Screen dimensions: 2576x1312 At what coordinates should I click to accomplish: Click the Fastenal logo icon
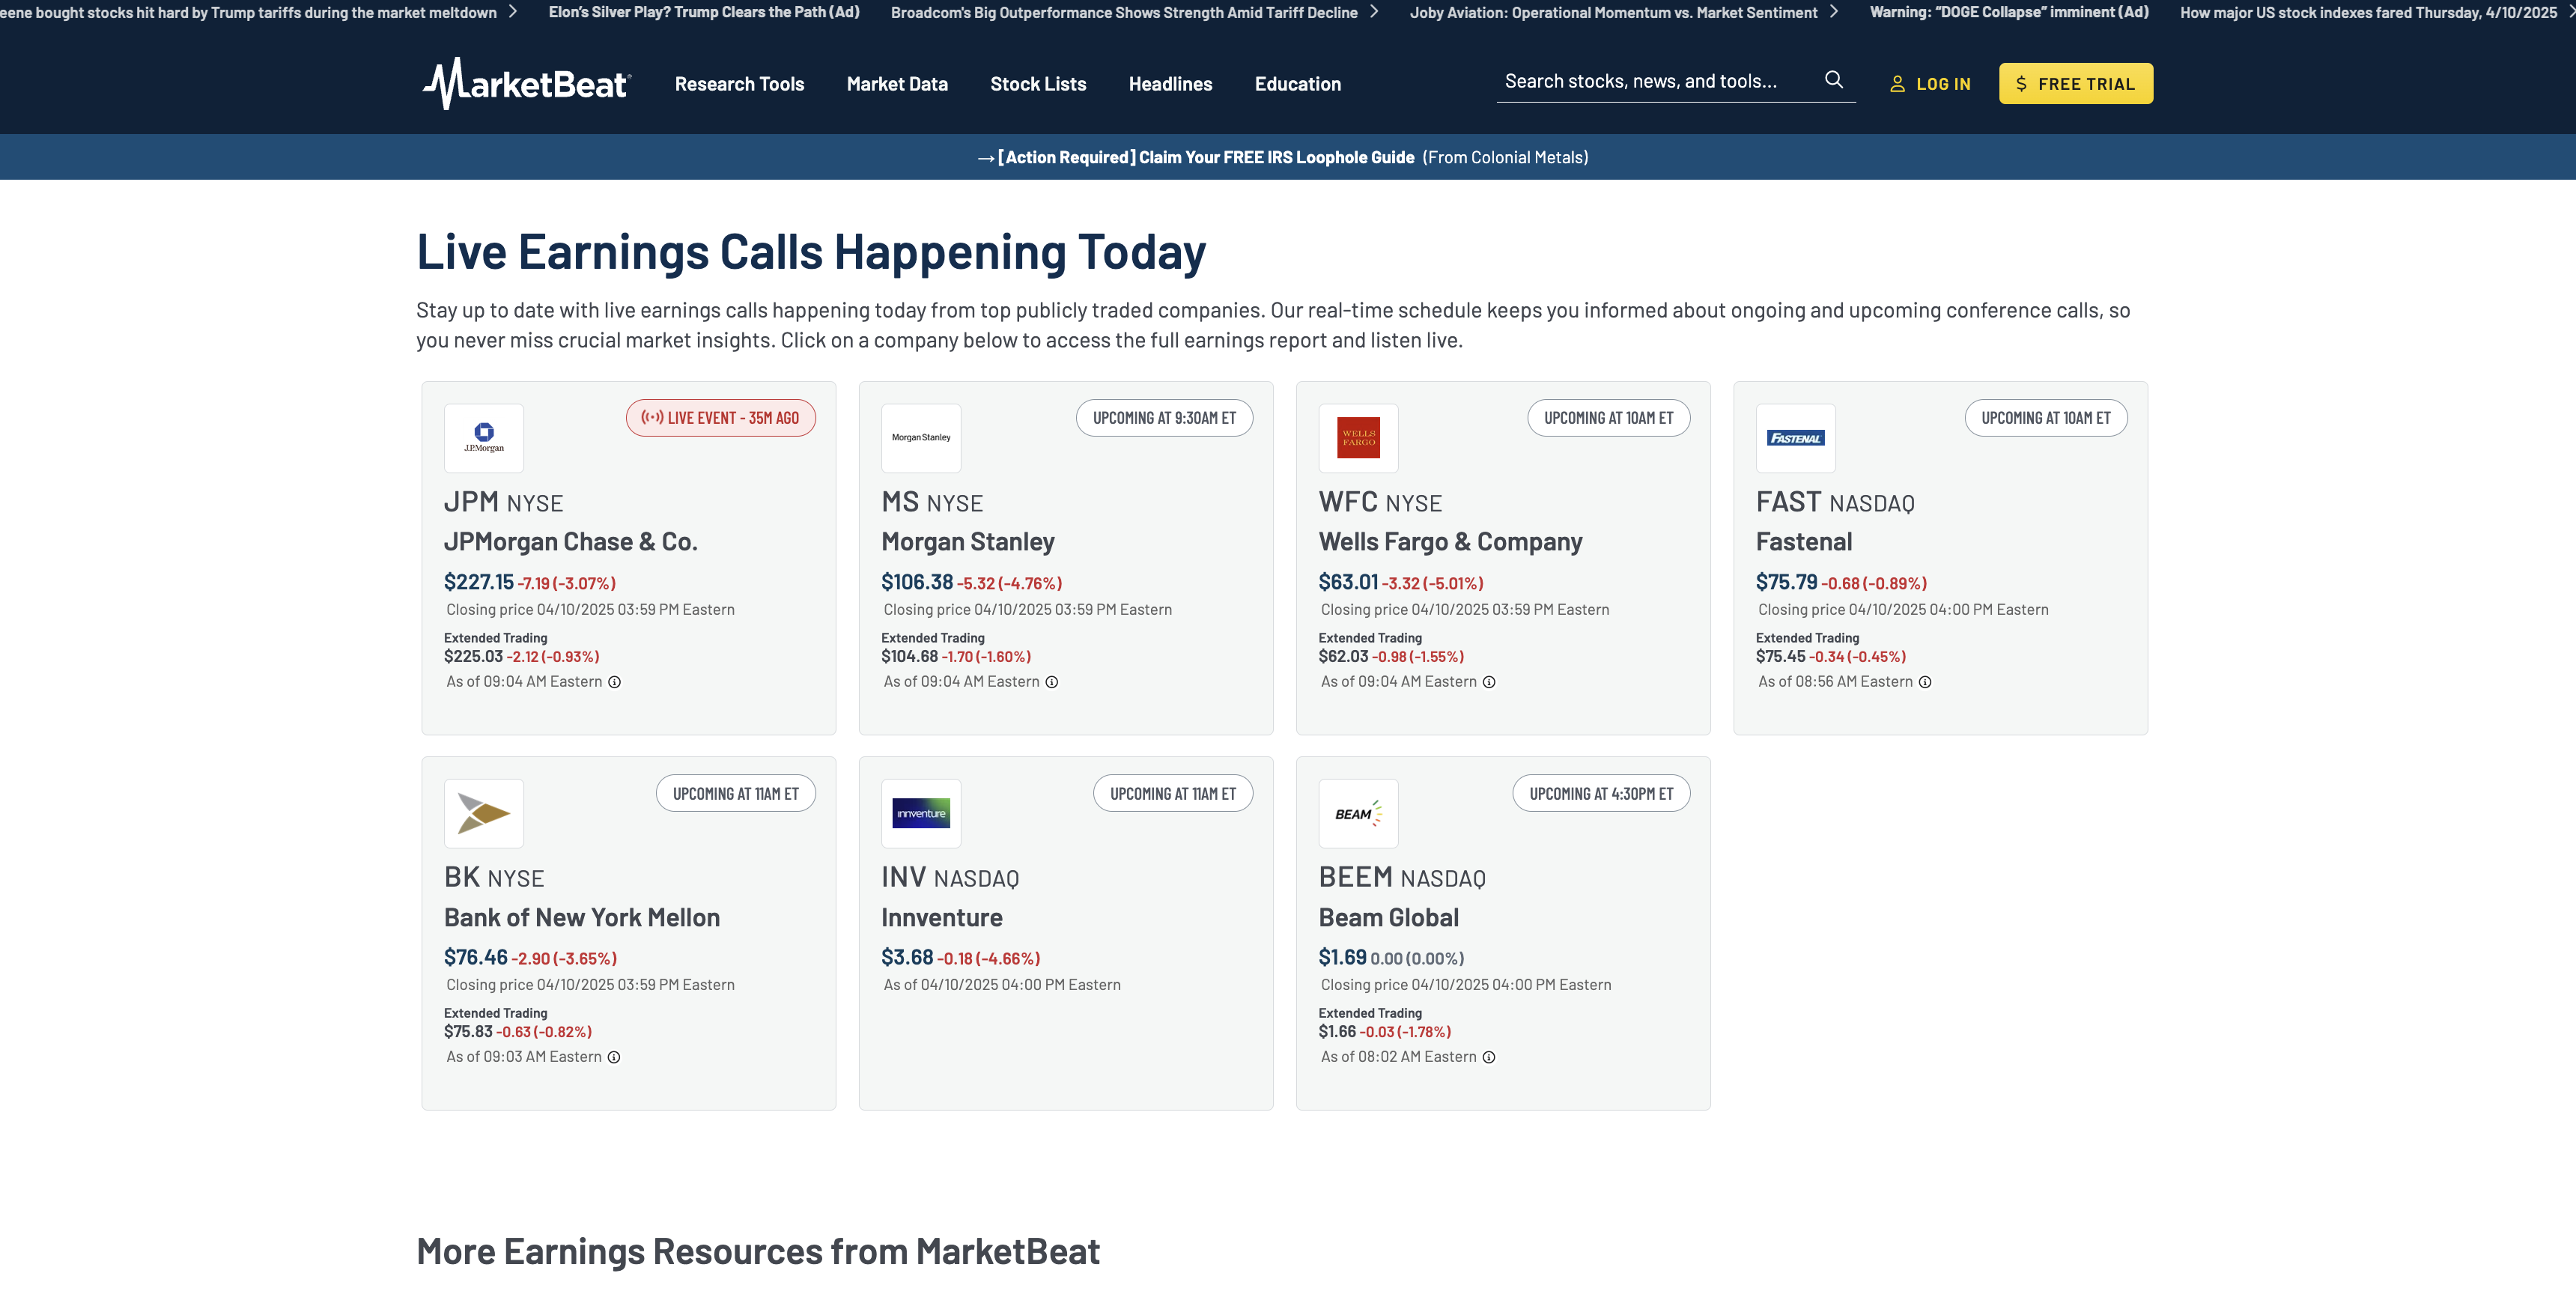click(1795, 438)
